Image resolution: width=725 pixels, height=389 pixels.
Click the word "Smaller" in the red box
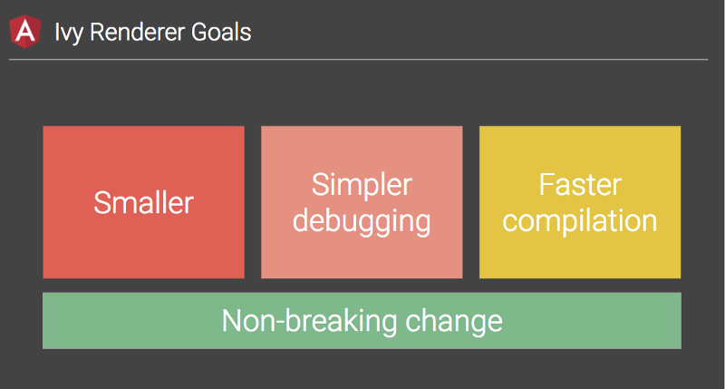click(x=143, y=202)
